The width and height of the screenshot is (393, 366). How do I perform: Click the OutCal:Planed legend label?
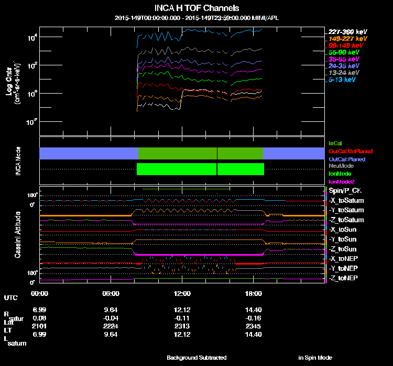pyautogui.click(x=347, y=159)
